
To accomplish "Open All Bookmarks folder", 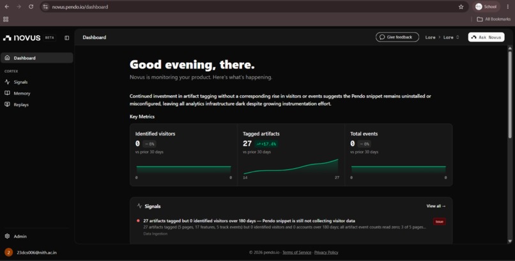I will point(494,19).
